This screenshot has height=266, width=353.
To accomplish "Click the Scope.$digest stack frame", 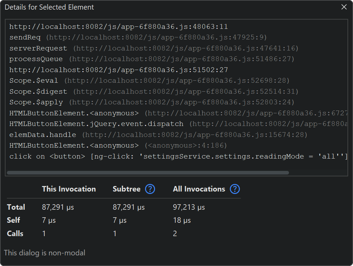I will [x=154, y=92].
